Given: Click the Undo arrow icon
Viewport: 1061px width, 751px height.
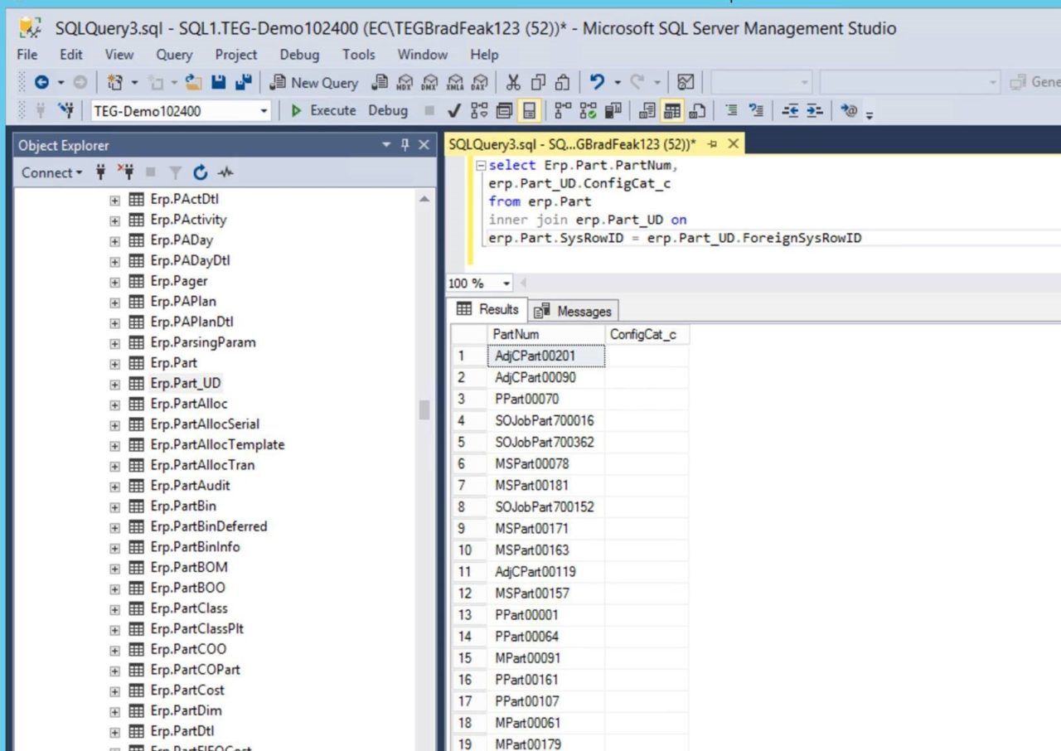Looking at the screenshot, I should 596,82.
